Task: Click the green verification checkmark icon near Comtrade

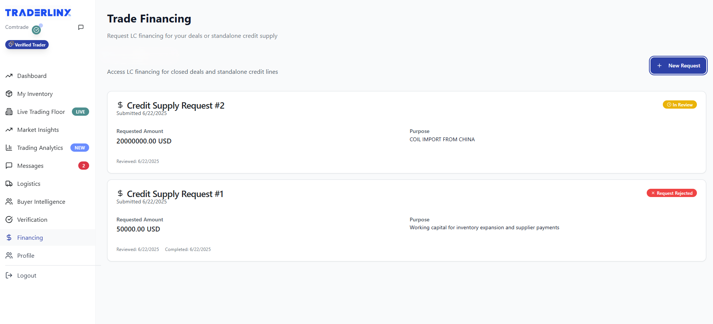Action: point(36,30)
